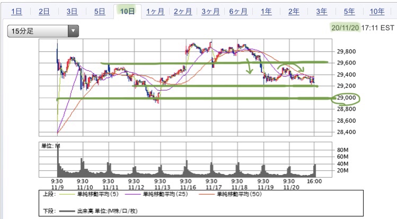Open the 15分足 interval dropdown

(x=43, y=31)
